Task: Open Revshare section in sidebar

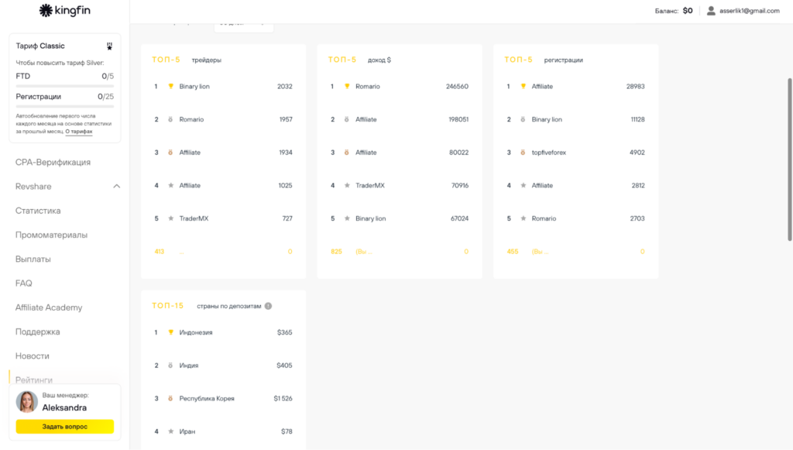Action: (33, 187)
